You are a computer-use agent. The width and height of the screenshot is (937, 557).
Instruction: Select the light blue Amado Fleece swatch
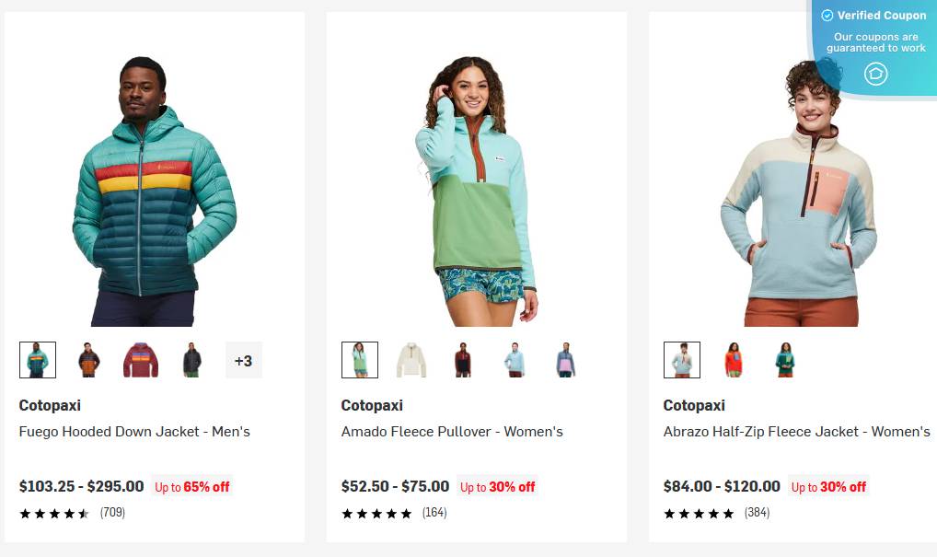point(515,360)
